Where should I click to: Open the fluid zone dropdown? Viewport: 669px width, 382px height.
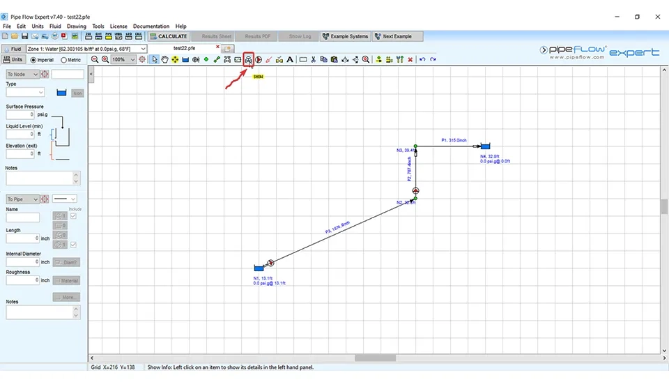(x=143, y=49)
